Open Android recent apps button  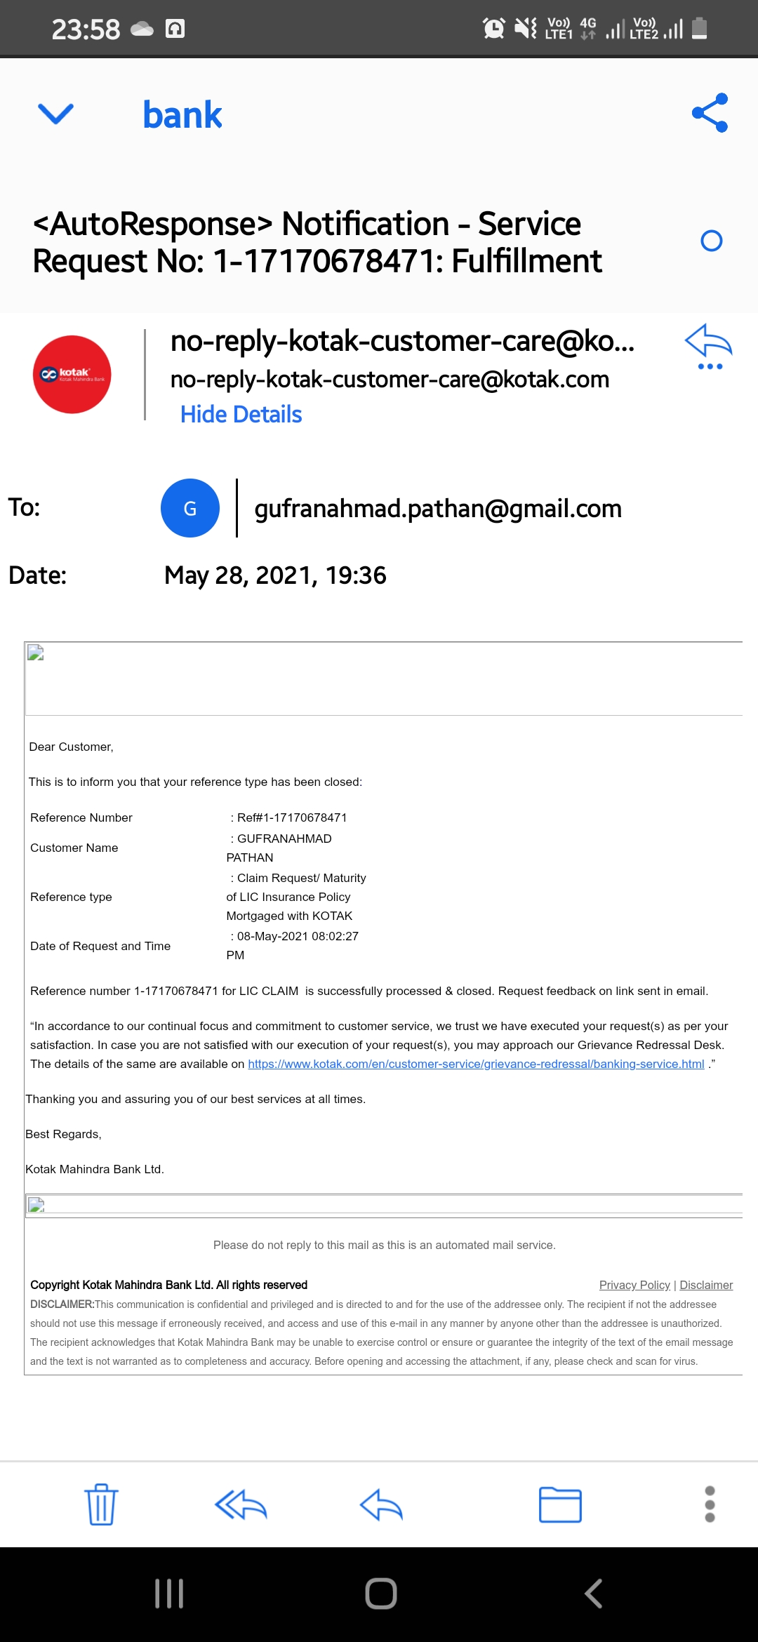tap(169, 1594)
